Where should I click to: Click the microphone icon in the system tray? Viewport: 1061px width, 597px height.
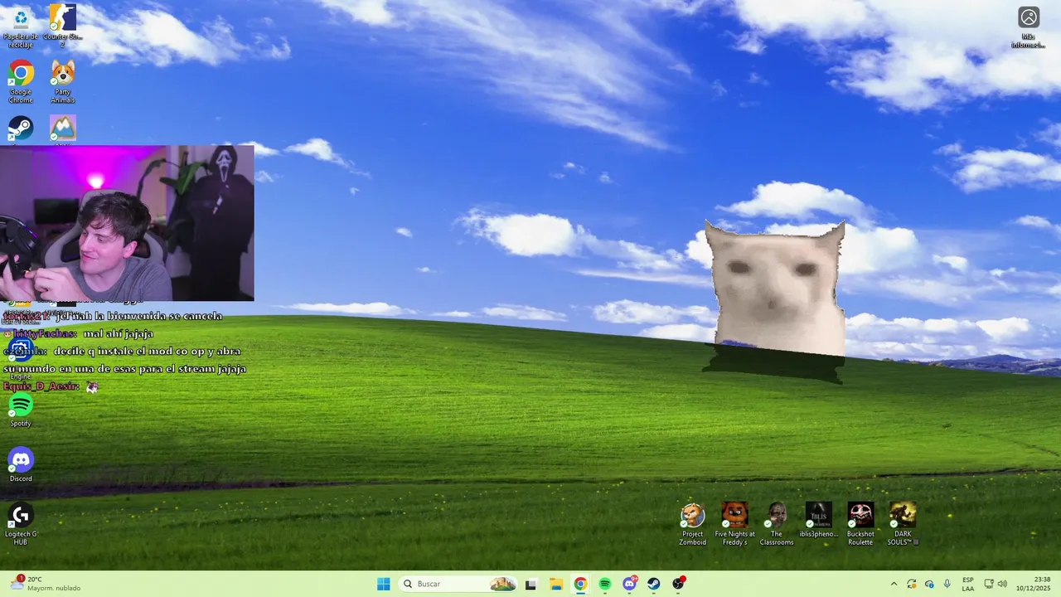(x=947, y=584)
